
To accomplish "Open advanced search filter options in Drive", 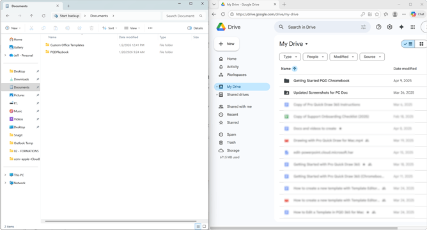I will (x=363, y=27).
